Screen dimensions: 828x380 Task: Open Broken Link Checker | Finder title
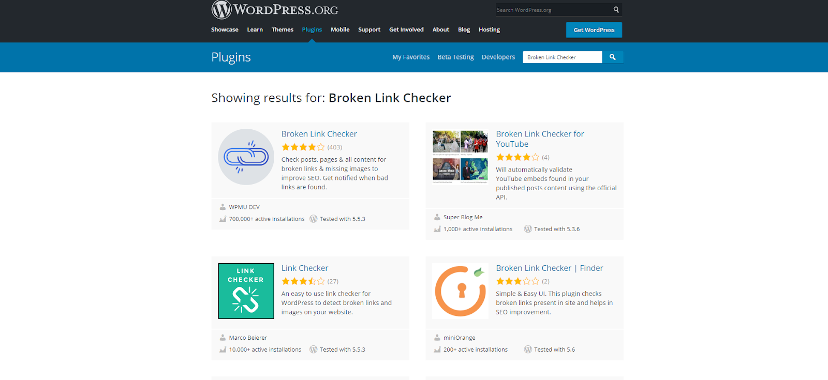[550, 268]
